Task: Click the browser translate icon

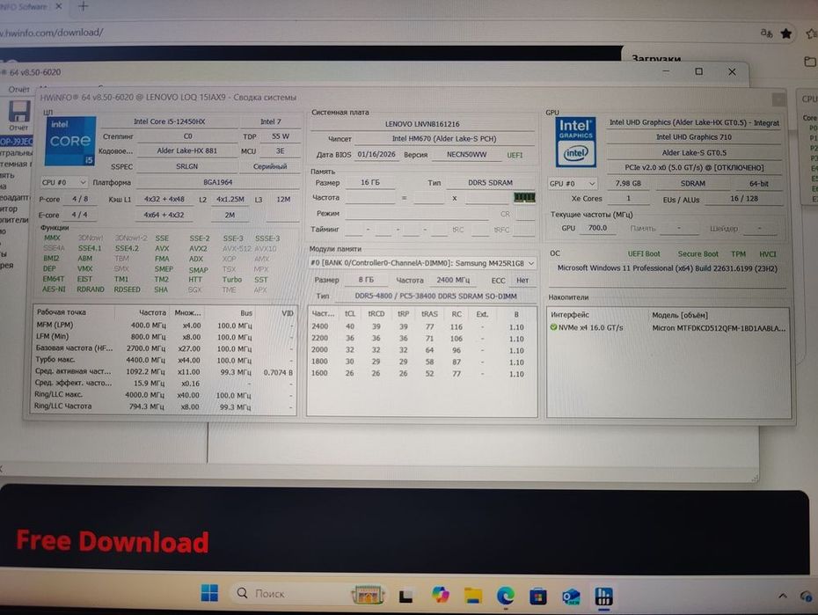Action: point(766,33)
